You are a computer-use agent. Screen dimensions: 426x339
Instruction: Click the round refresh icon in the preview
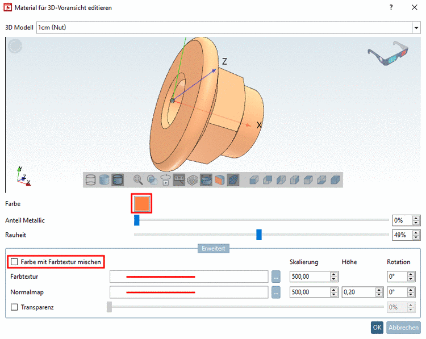coord(15,46)
